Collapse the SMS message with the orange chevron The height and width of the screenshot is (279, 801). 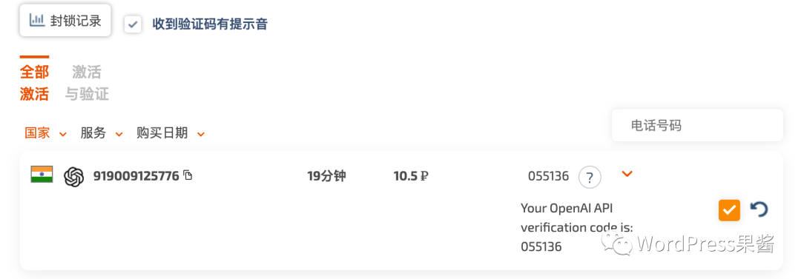click(x=627, y=174)
